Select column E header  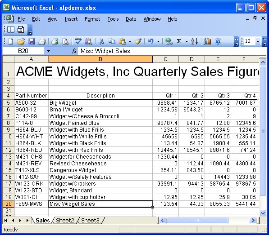pyautogui.click(x=218, y=59)
